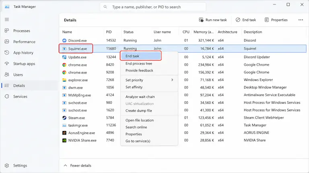Sort by the Status column header

tap(128, 32)
